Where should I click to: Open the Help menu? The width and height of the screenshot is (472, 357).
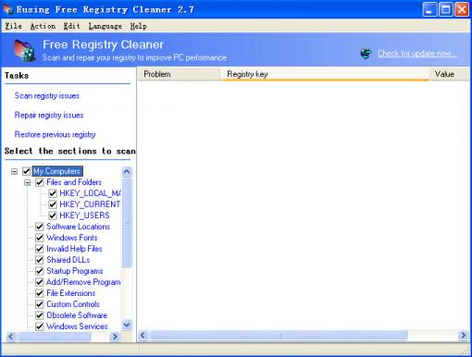138,26
